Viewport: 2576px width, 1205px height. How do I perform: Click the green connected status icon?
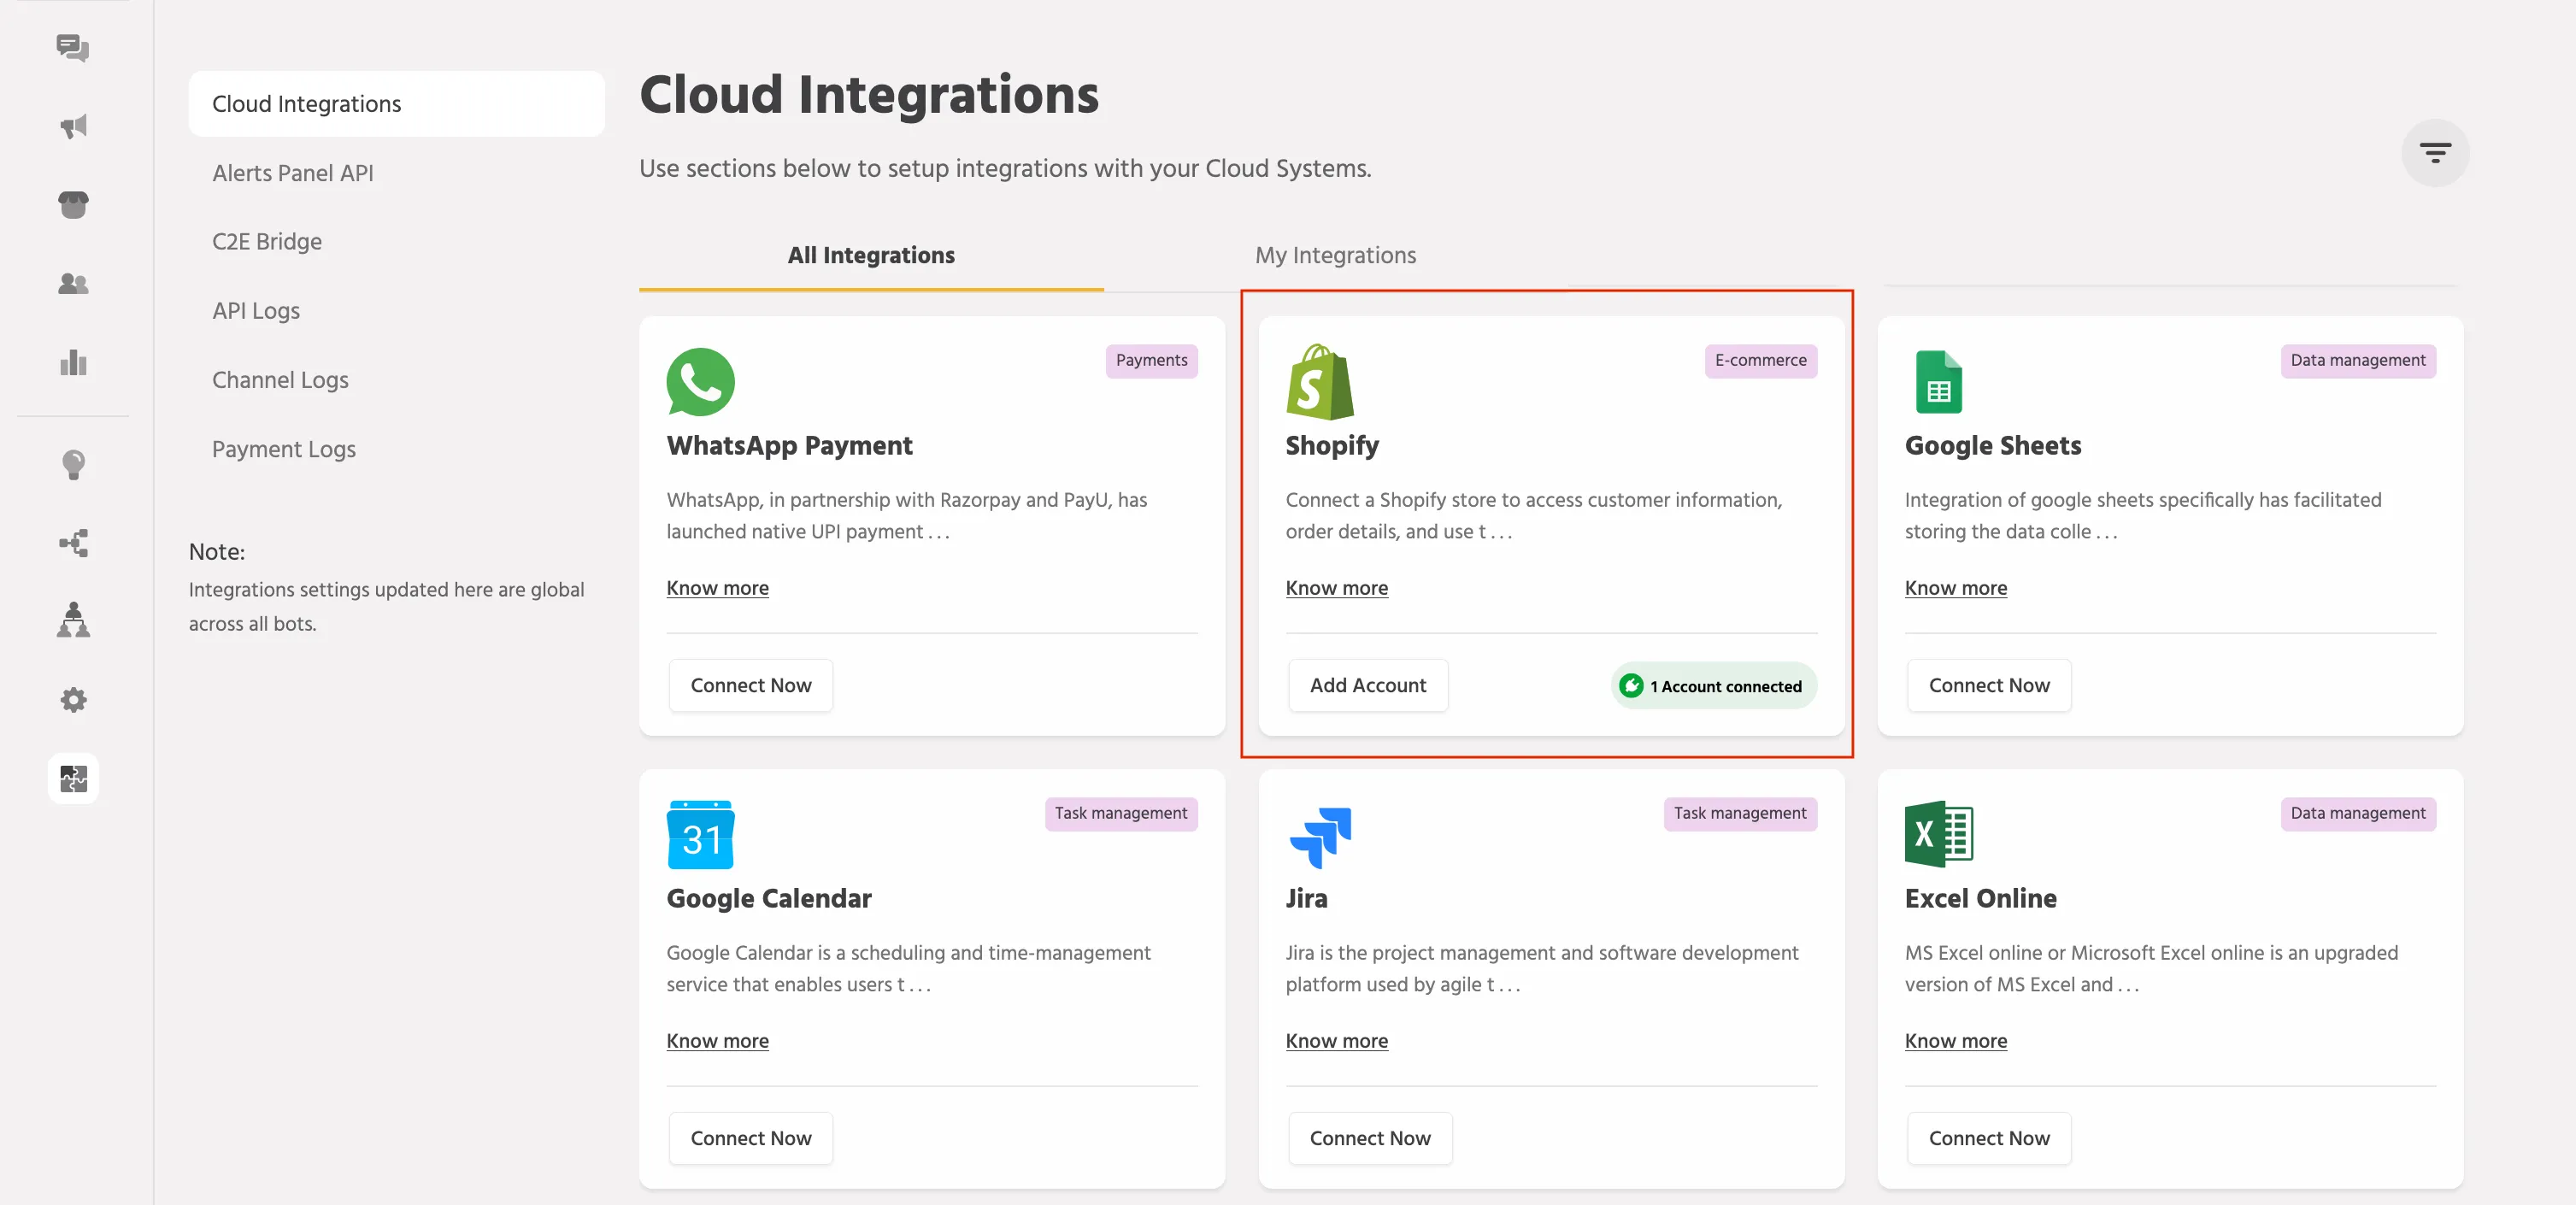tap(1631, 686)
